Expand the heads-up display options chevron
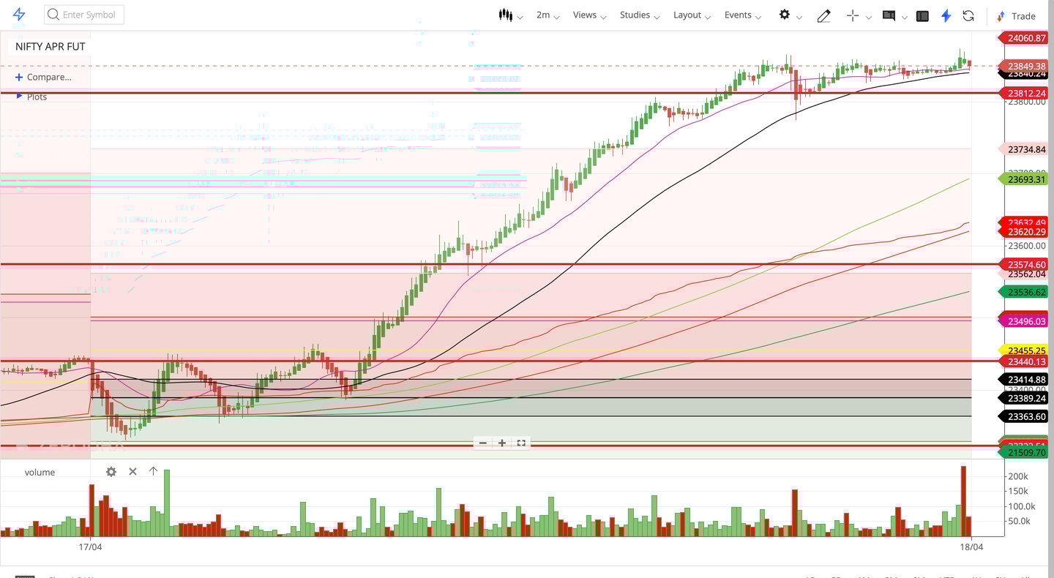The width and height of the screenshot is (1054, 578). [x=905, y=17]
